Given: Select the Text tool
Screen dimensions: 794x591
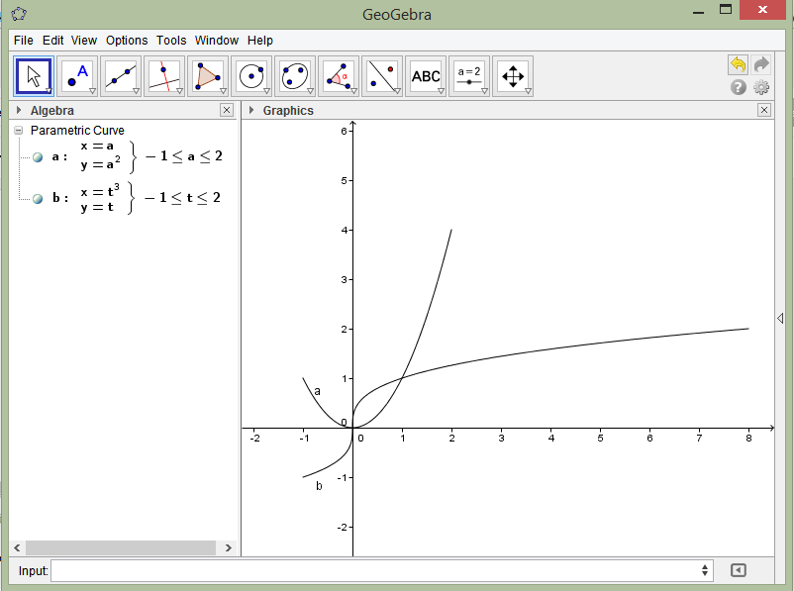Looking at the screenshot, I should point(426,75).
